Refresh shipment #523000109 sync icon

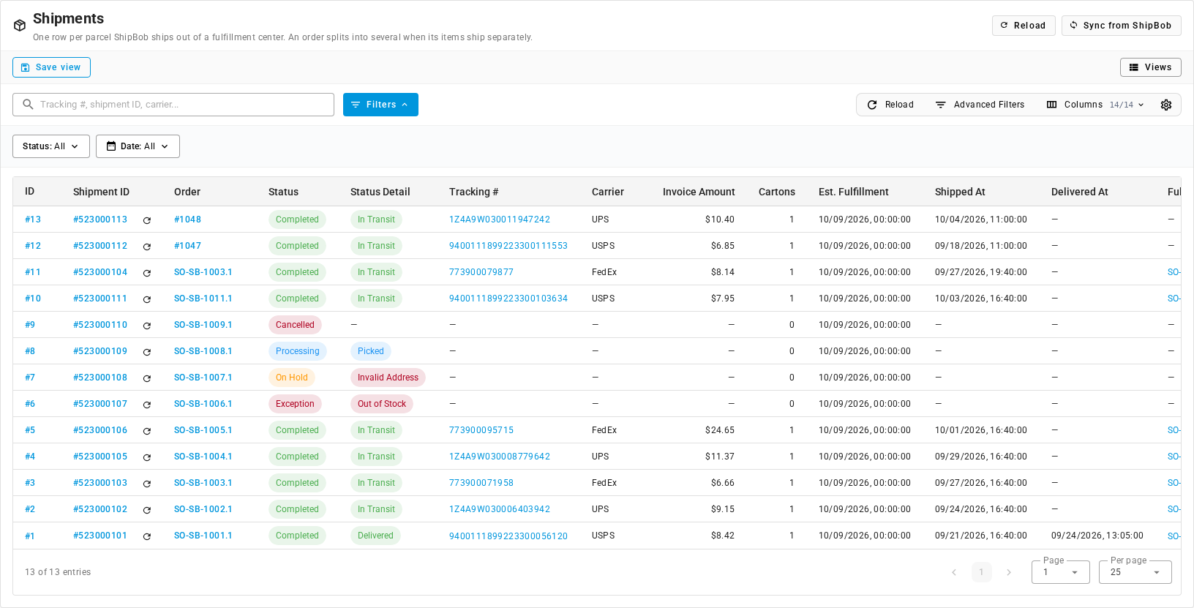[146, 352]
